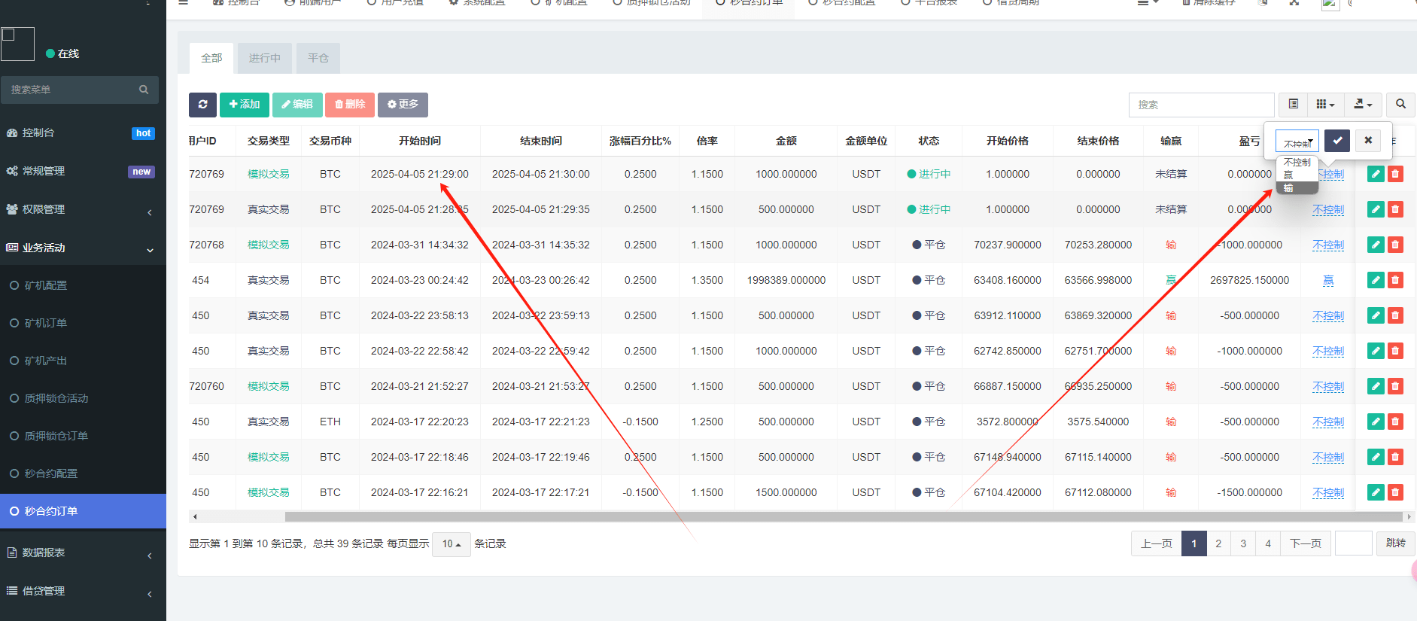
Task: Open the columns visibility dropdown
Action: tap(1325, 105)
